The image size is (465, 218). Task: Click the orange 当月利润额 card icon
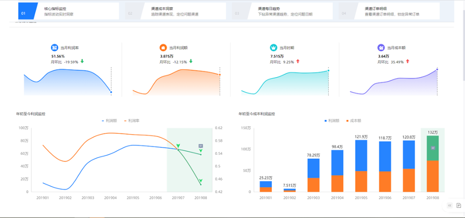tap(163, 48)
